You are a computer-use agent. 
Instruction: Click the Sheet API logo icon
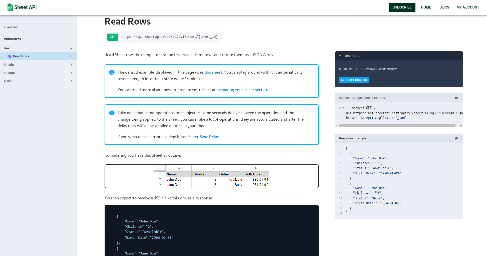pos(10,7)
